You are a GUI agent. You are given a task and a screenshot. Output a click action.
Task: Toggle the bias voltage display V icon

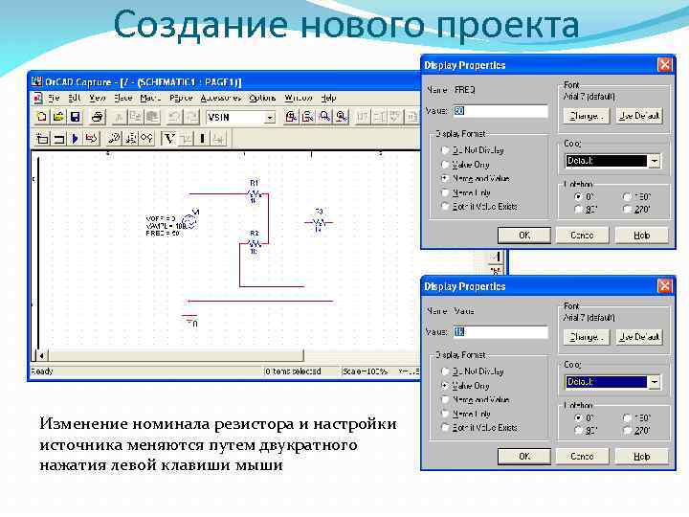[168, 139]
